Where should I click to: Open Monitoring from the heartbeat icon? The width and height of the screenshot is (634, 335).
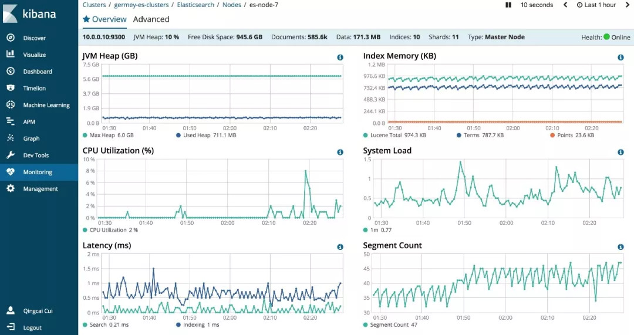pyautogui.click(x=11, y=172)
